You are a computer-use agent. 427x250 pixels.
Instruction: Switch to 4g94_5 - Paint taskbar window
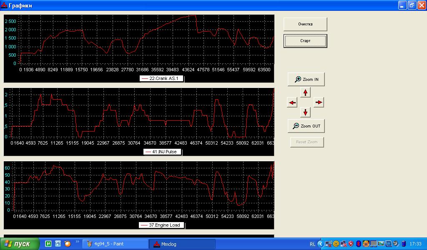pyautogui.click(x=116, y=244)
